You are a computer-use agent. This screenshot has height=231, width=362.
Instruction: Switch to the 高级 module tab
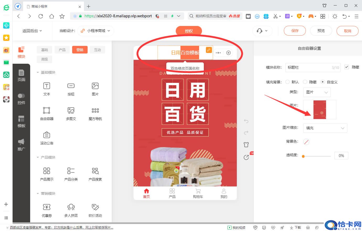(x=44, y=59)
